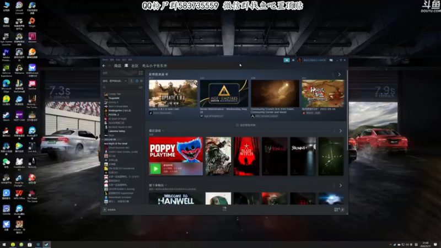This screenshot has width=441, height=248.
Task: Click the add shelf button with plus circle
Action: tap(245, 125)
